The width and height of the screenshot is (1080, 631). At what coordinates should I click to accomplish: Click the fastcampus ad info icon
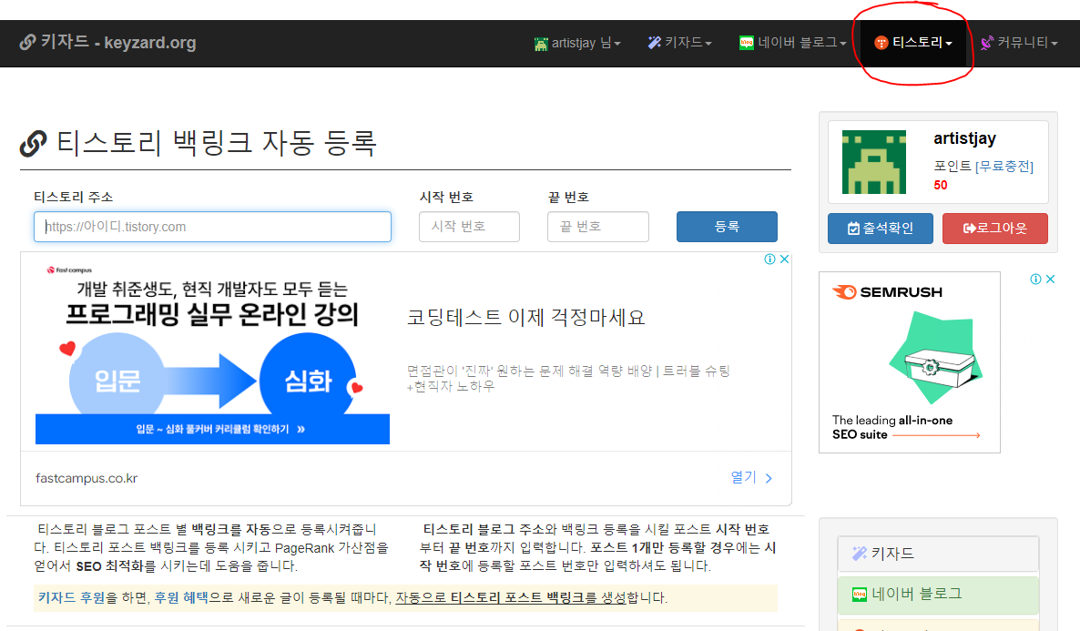[x=770, y=259]
